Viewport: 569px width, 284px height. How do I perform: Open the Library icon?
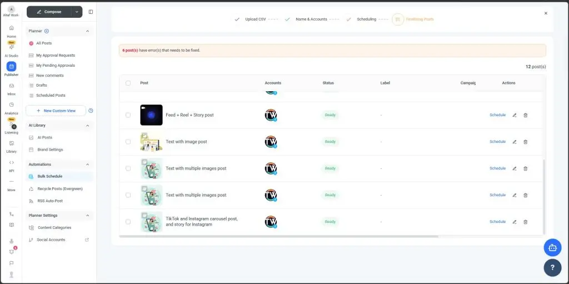(11, 143)
